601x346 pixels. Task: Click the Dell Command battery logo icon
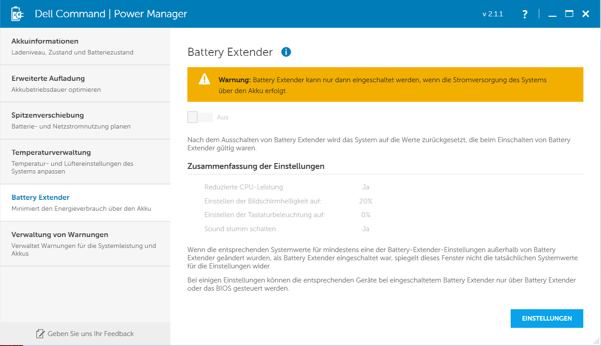click(18, 14)
